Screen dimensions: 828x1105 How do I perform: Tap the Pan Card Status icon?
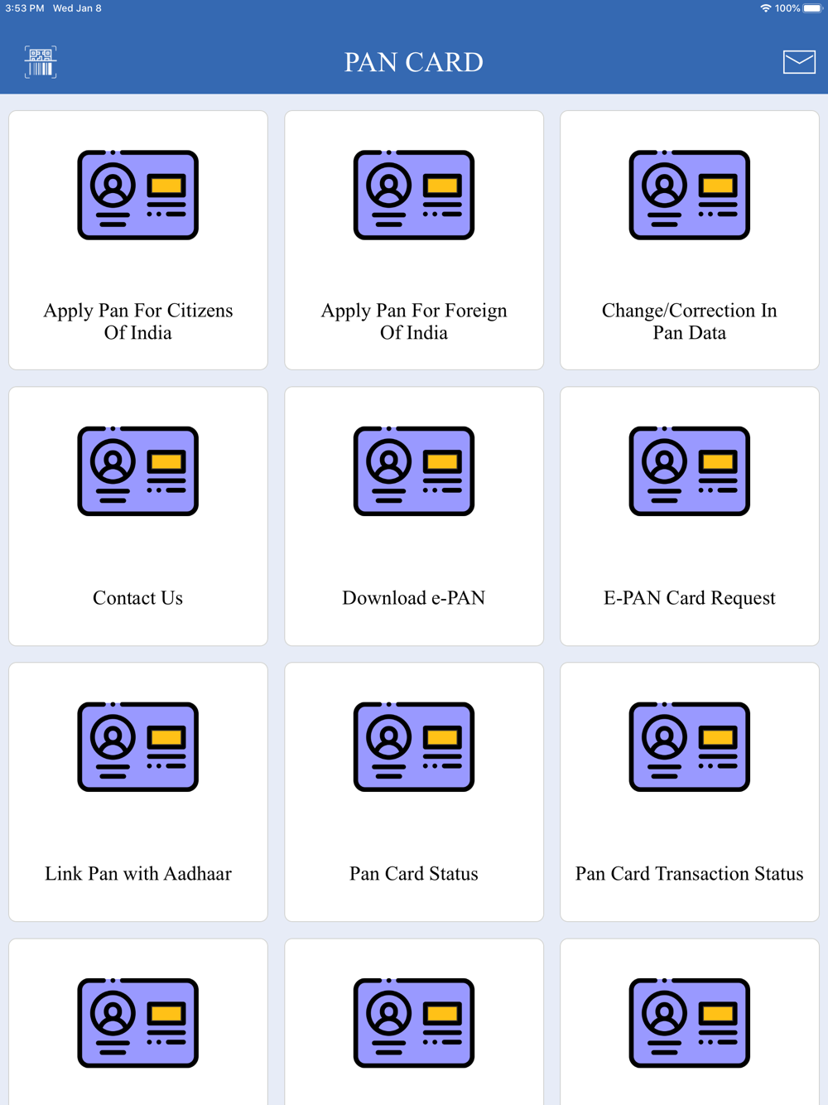(x=414, y=746)
